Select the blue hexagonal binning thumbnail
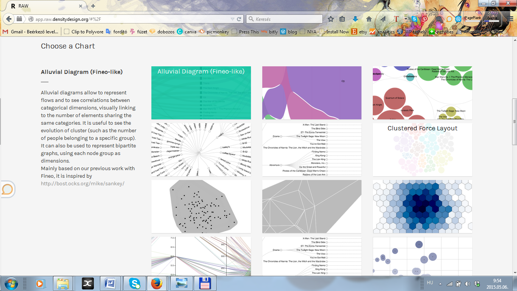The height and width of the screenshot is (291, 517). tap(422, 207)
